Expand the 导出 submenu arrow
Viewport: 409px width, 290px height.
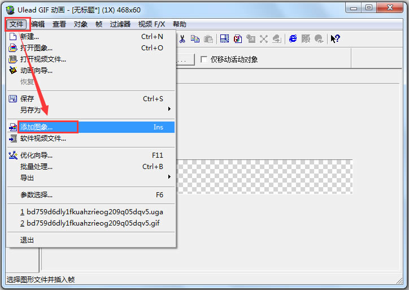point(169,177)
